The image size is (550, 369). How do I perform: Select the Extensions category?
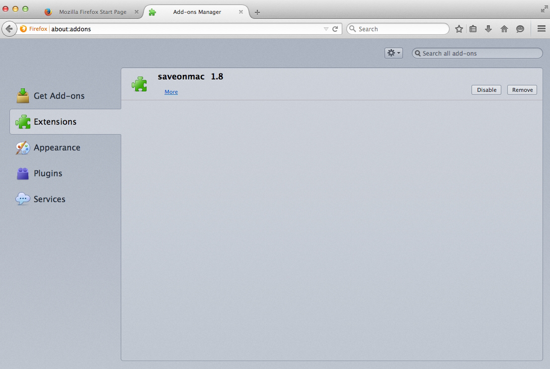click(x=65, y=122)
